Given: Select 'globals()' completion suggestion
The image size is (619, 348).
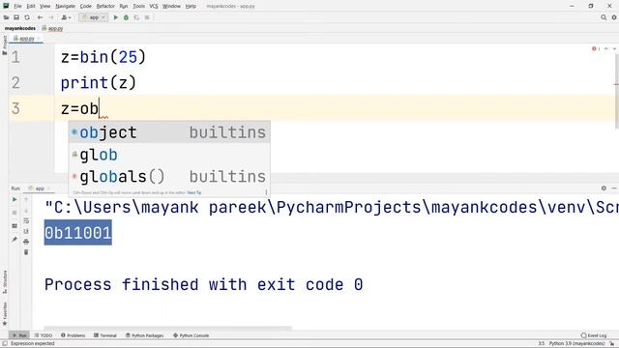Looking at the screenshot, I should click(169, 176).
